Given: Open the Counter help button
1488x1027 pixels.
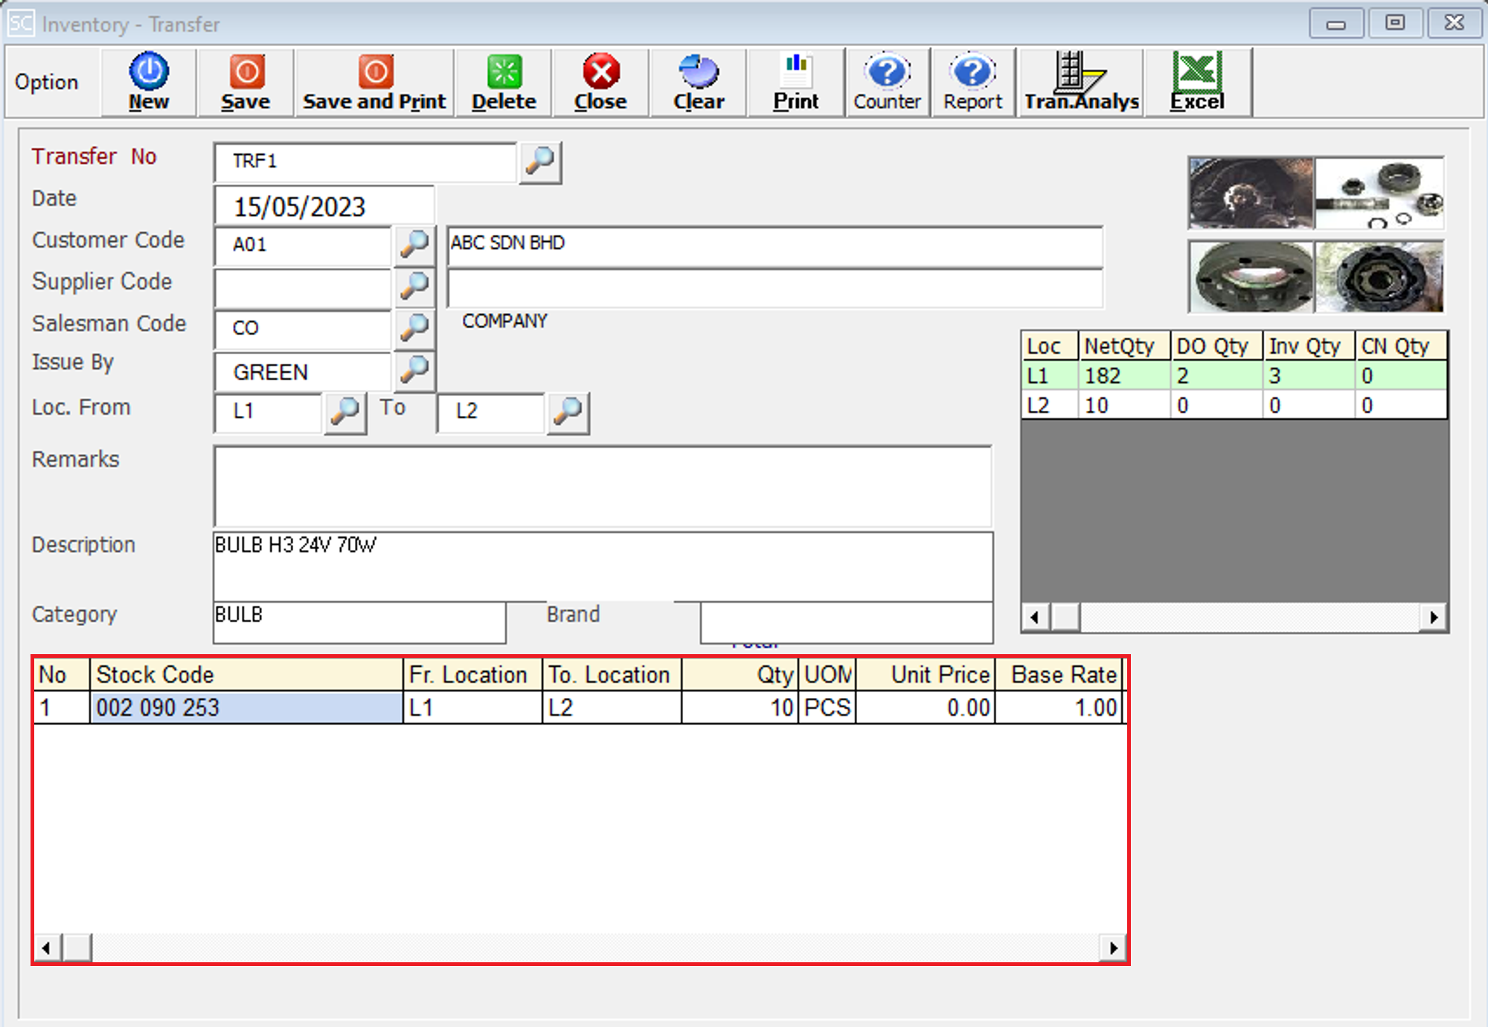Looking at the screenshot, I should point(887,82).
